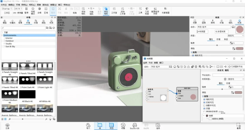The width and height of the screenshot is (245, 130).
Task: Open the 动画 animation icon in bottom bar
Action: pyautogui.click(x=123, y=125)
